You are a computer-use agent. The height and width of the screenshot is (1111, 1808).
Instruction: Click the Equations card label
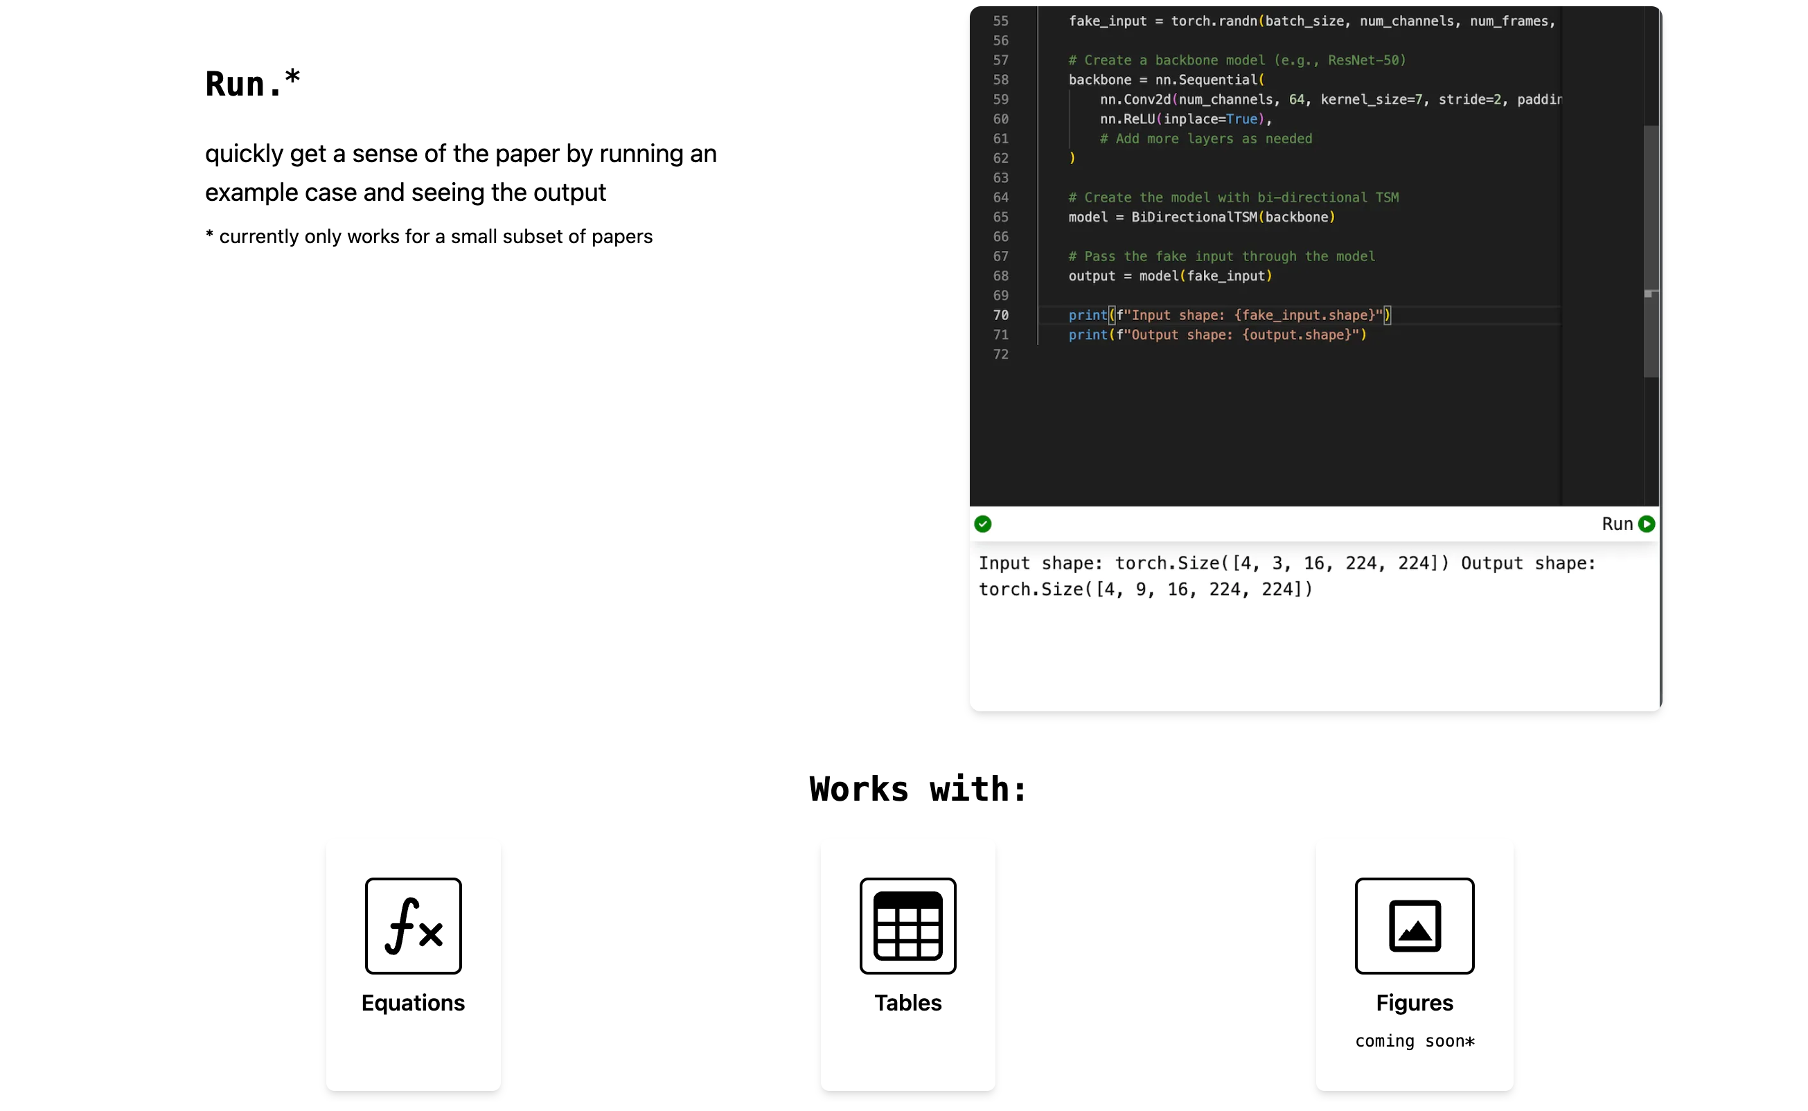(x=413, y=1002)
